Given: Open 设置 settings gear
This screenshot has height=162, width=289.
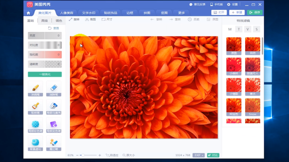Looking at the screenshot, I should click(233, 4).
